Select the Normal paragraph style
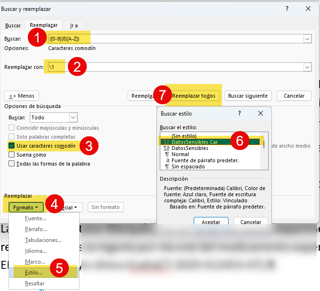 coord(181,154)
